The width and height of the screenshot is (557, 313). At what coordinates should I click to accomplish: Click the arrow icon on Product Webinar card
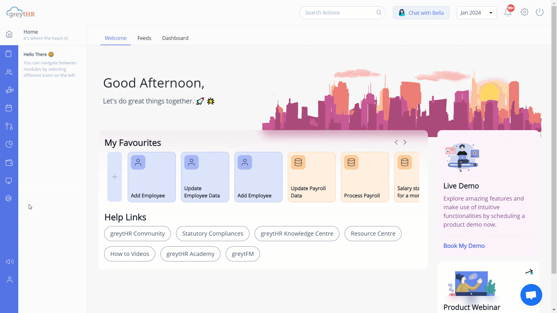point(529,272)
